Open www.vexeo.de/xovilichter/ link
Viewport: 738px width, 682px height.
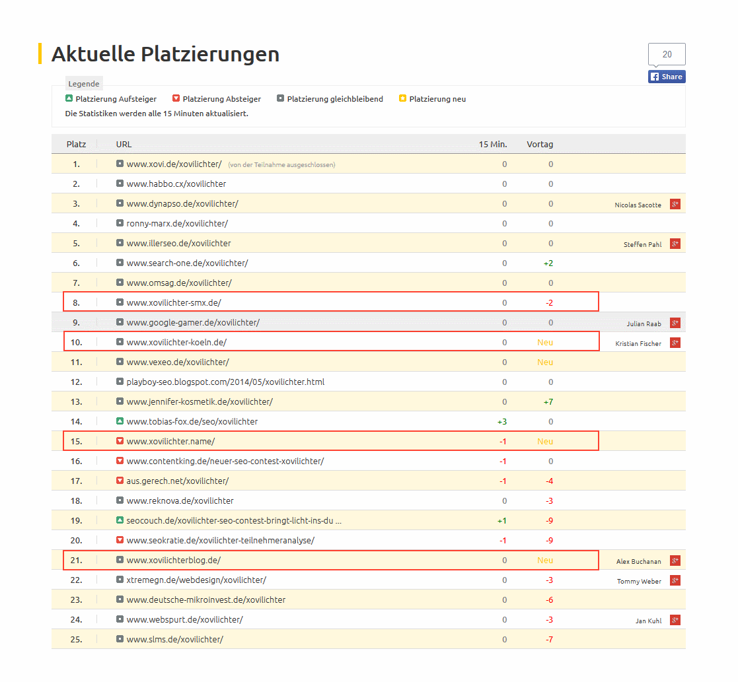coord(178,362)
